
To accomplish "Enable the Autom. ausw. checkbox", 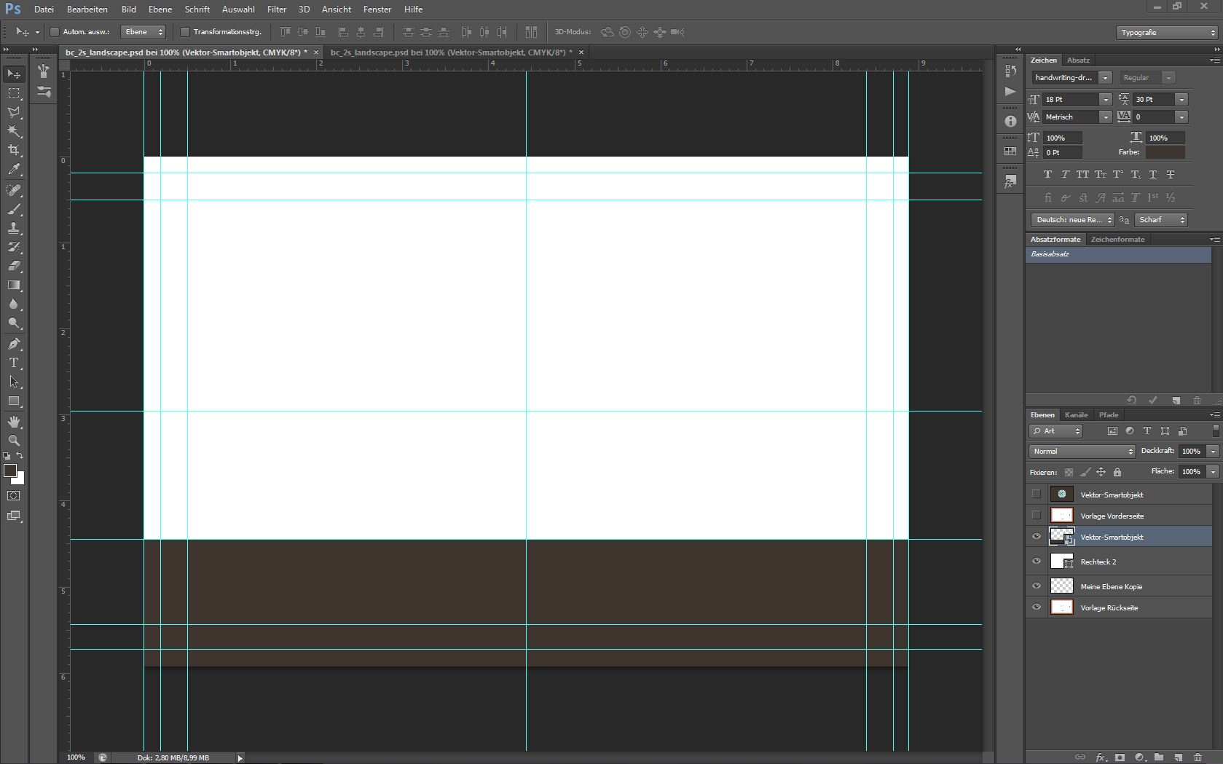I will [55, 32].
